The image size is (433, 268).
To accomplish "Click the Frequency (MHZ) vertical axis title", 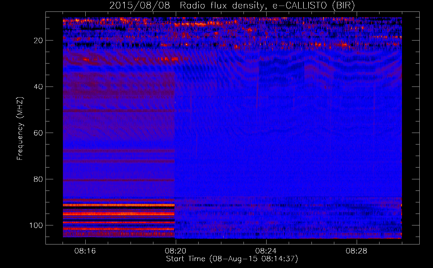I will click(x=20, y=129).
